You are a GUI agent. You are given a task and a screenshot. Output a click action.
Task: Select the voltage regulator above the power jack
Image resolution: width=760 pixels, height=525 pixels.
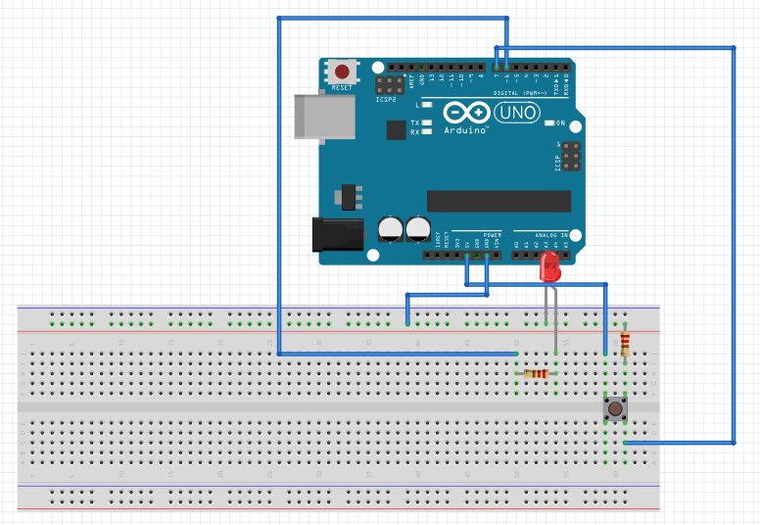tap(349, 197)
